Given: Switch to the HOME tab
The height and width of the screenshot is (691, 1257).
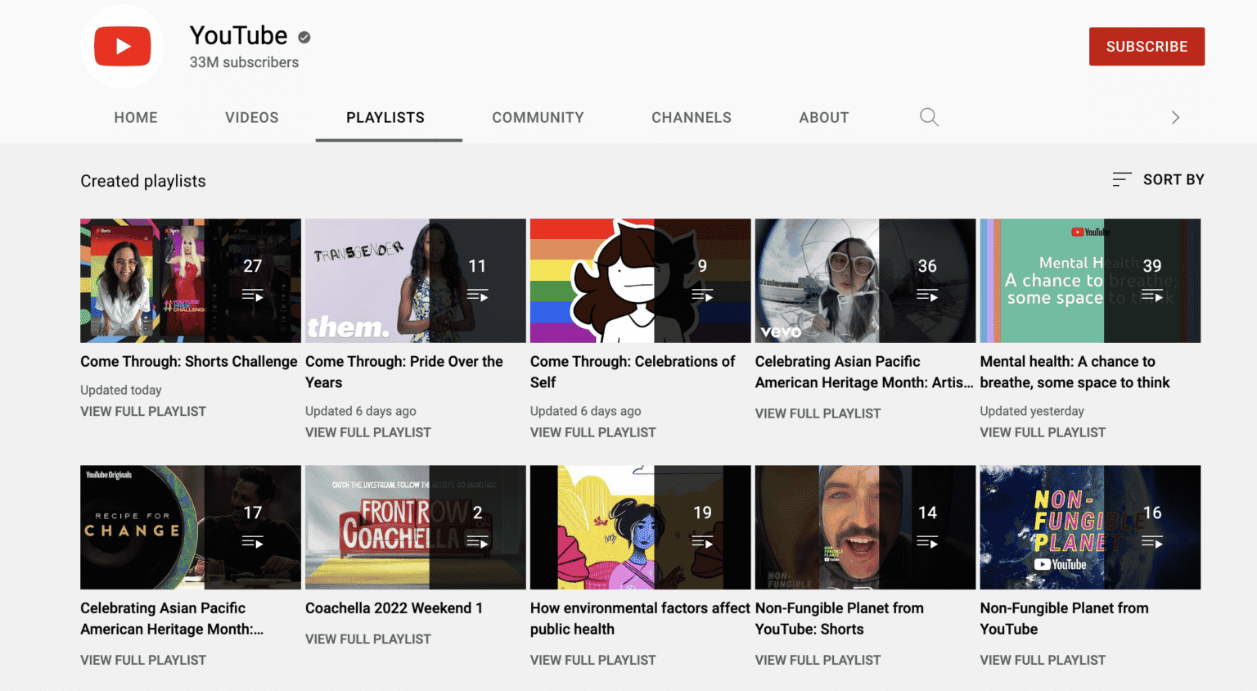Looking at the screenshot, I should pos(136,117).
